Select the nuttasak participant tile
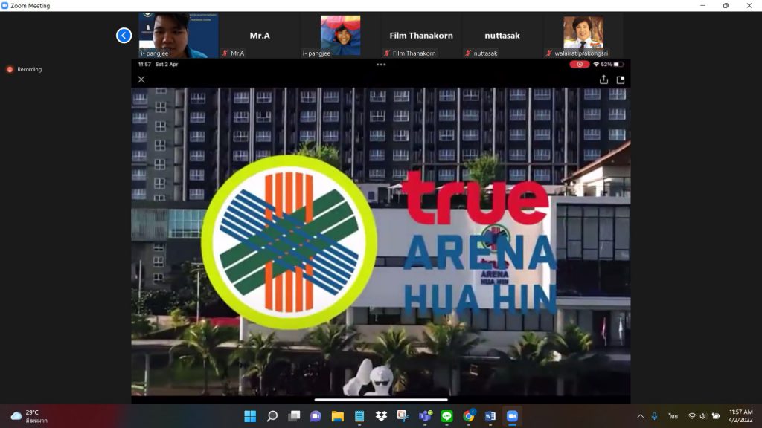This screenshot has width=762, height=428. click(502, 36)
